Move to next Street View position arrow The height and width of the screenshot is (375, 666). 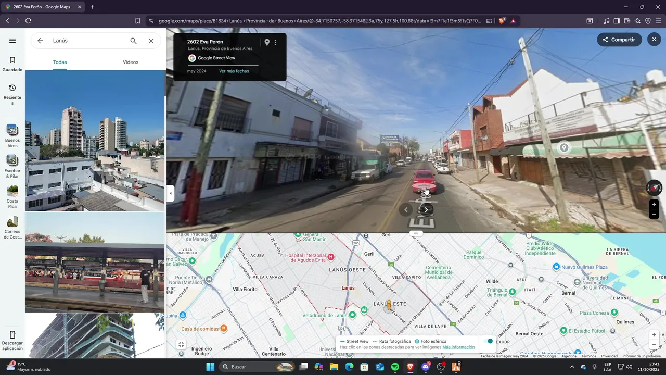point(427,210)
